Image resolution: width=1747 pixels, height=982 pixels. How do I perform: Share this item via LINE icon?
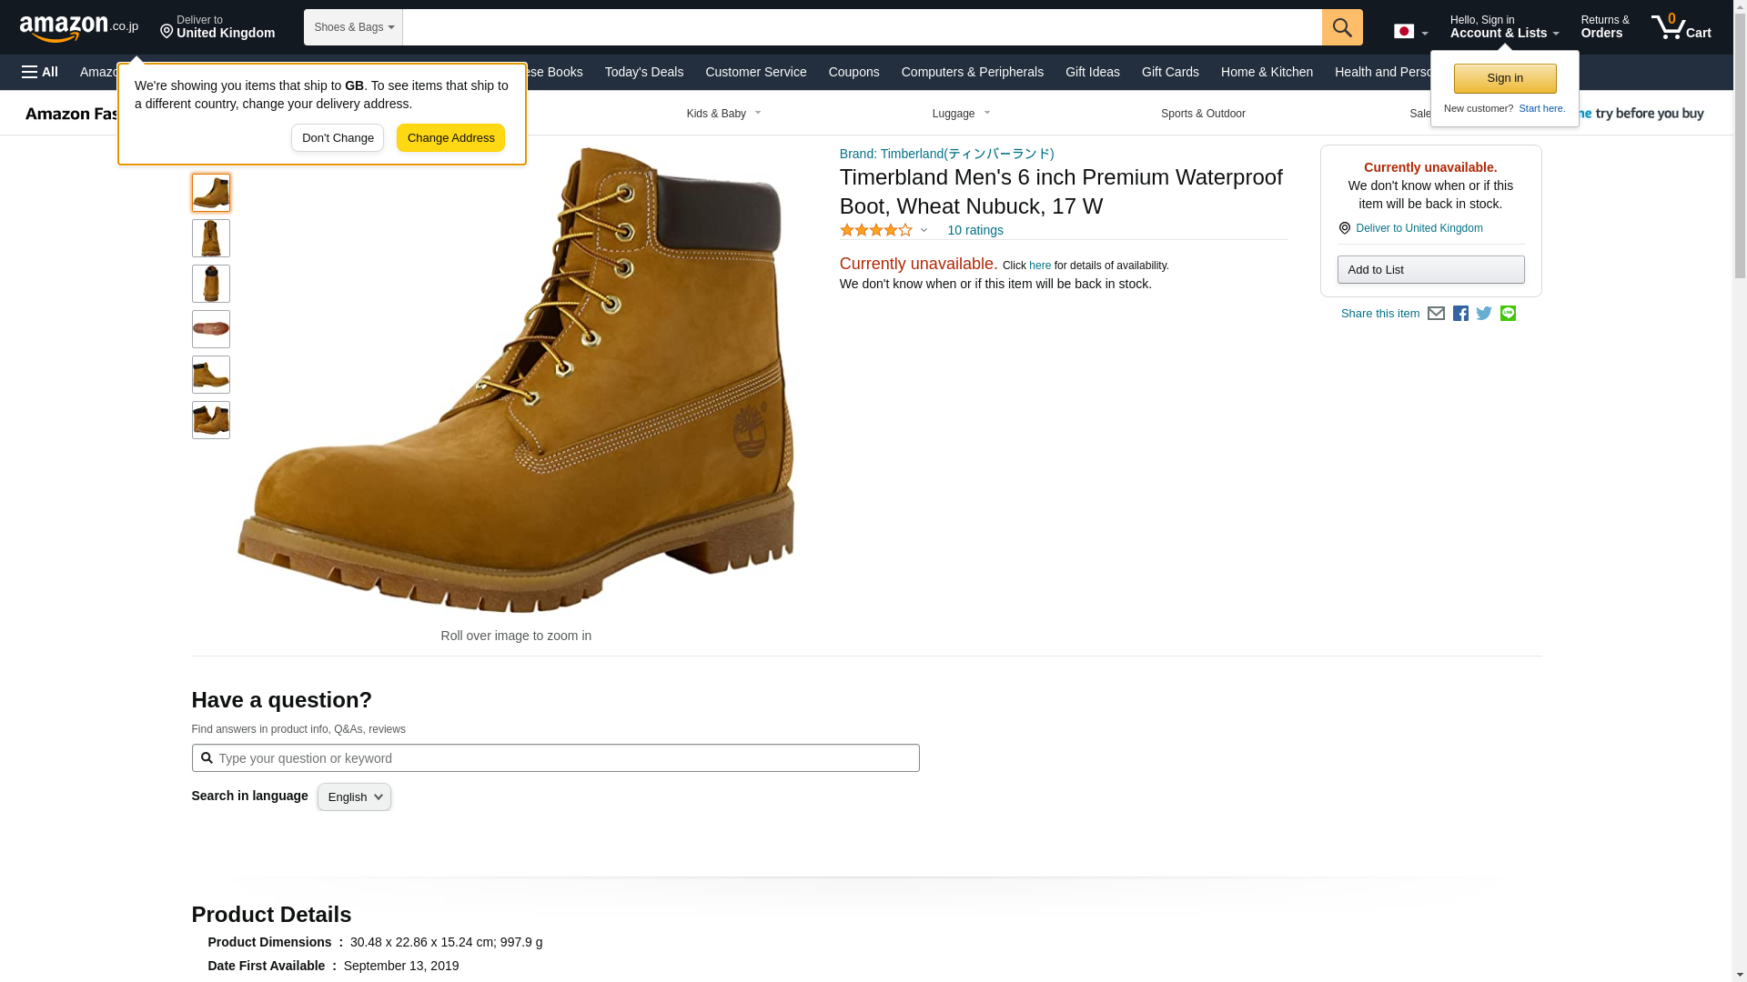tap(1508, 314)
